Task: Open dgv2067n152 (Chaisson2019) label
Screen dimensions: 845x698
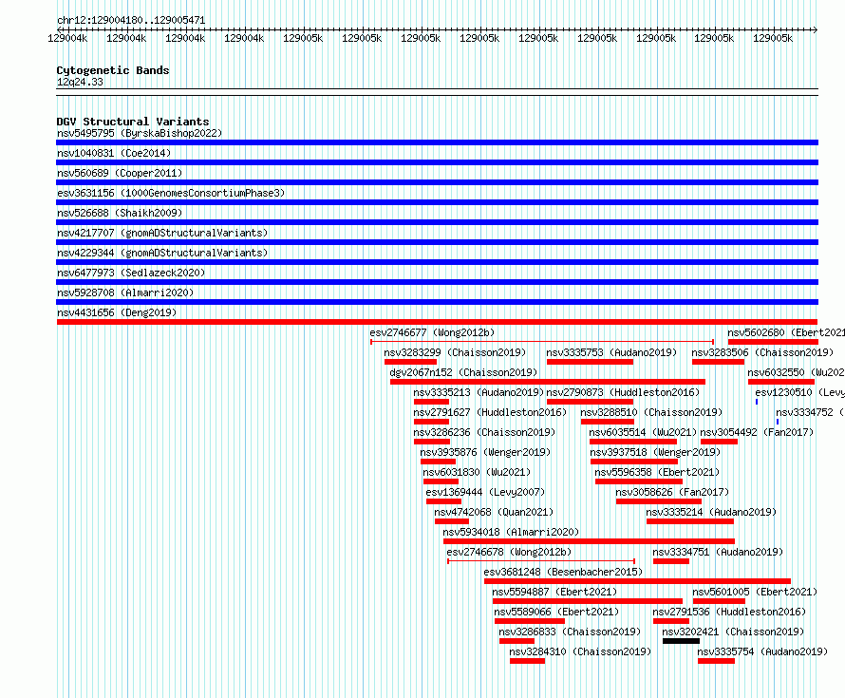Action: pyautogui.click(x=463, y=372)
